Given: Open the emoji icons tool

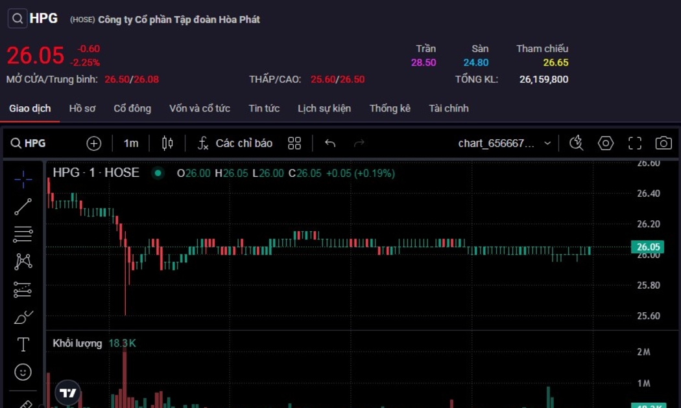Looking at the screenshot, I should [x=23, y=372].
